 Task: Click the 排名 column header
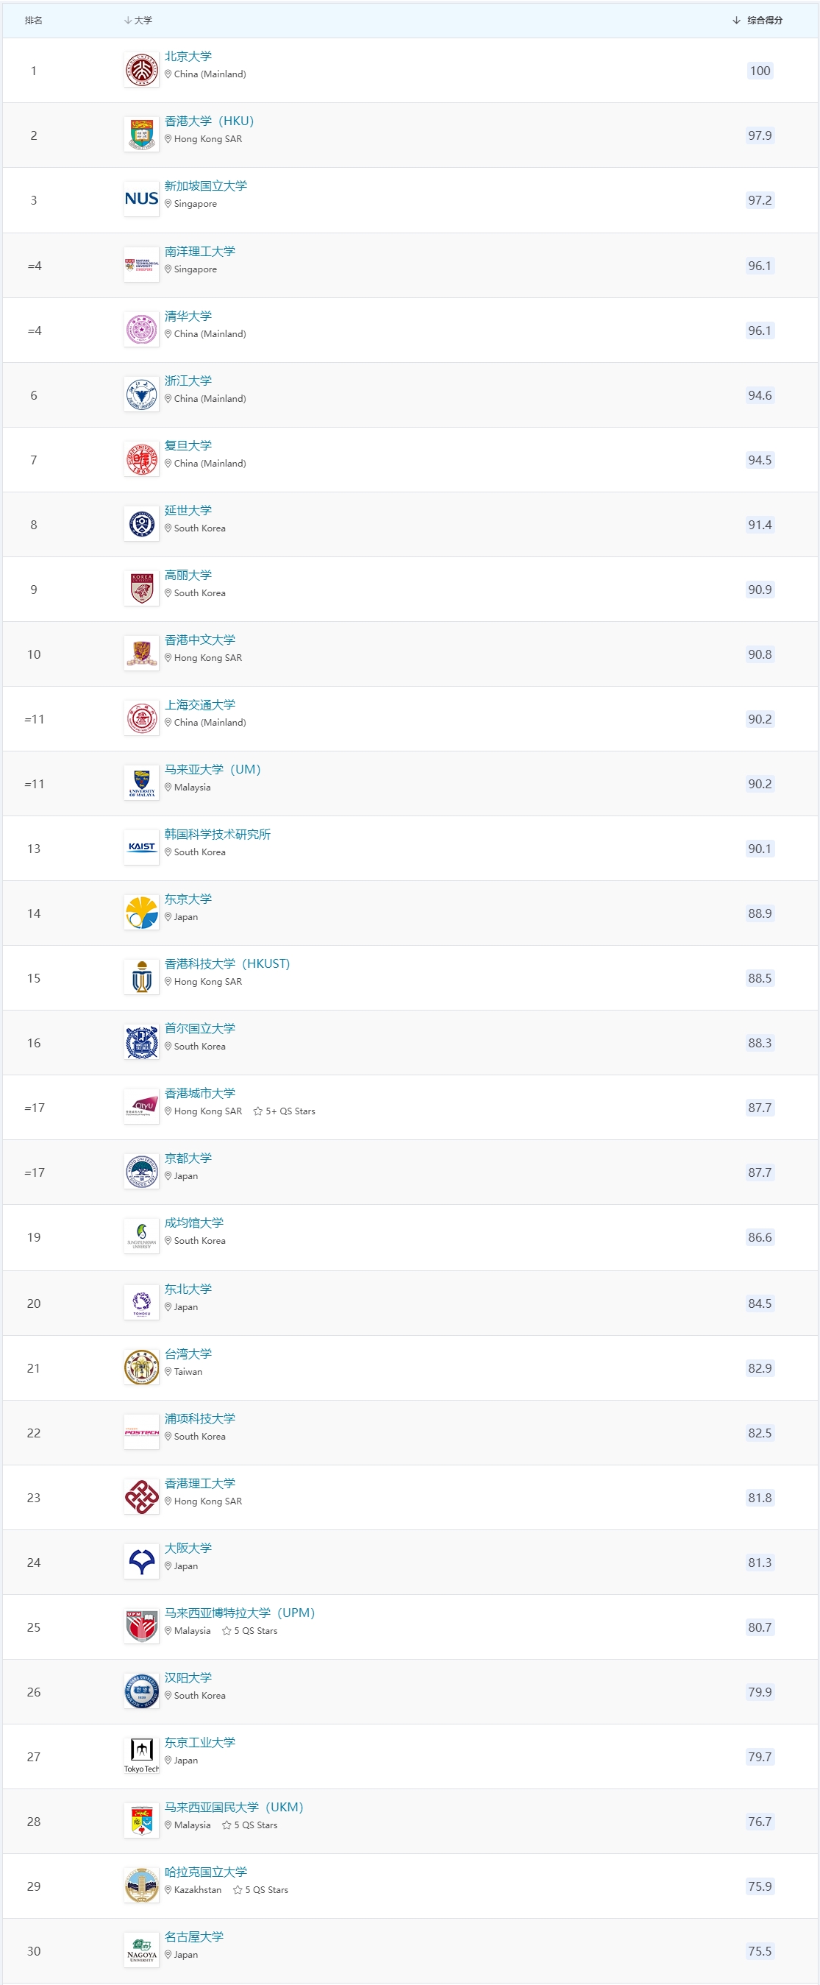tap(34, 21)
